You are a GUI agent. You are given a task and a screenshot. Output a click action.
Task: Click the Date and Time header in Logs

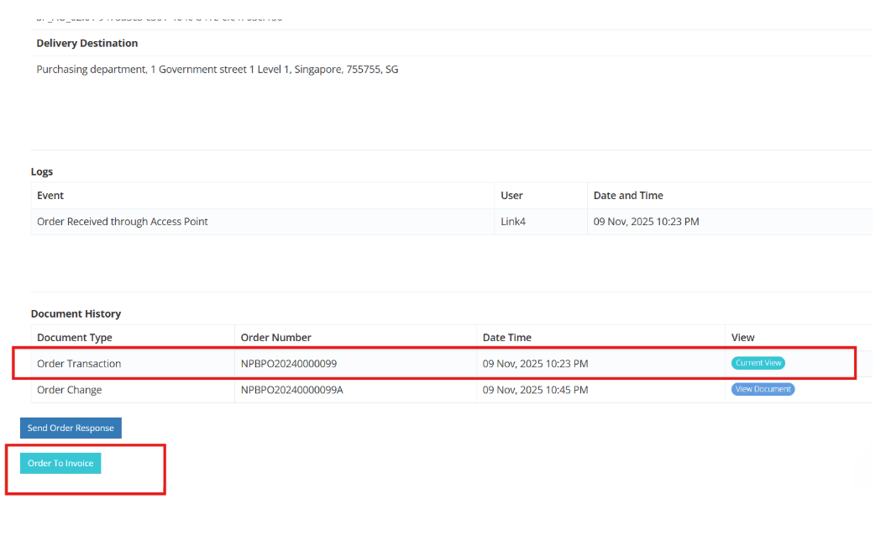(x=628, y=196)
